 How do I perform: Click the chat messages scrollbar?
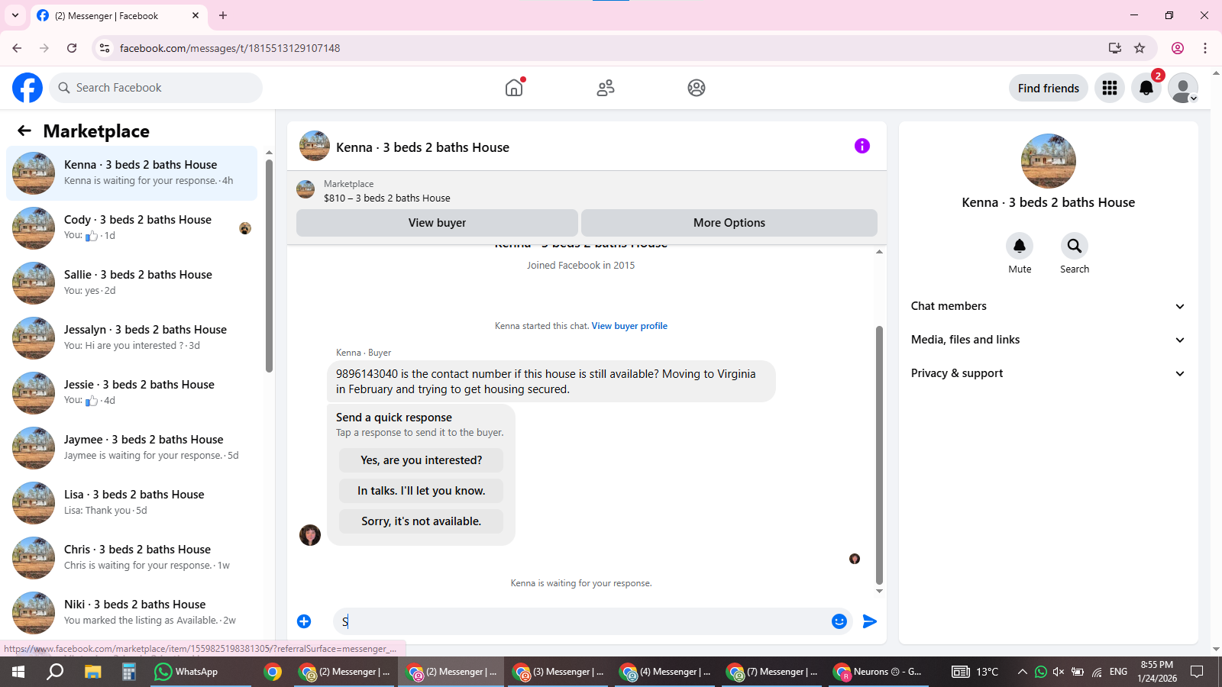pos(879,455)
